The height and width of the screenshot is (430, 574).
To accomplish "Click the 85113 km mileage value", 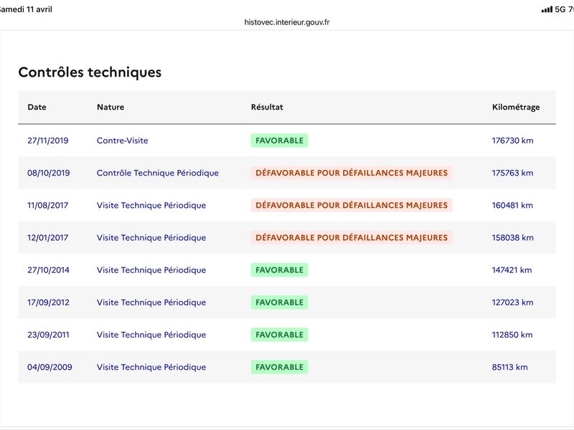I will [x=510, y=367].
